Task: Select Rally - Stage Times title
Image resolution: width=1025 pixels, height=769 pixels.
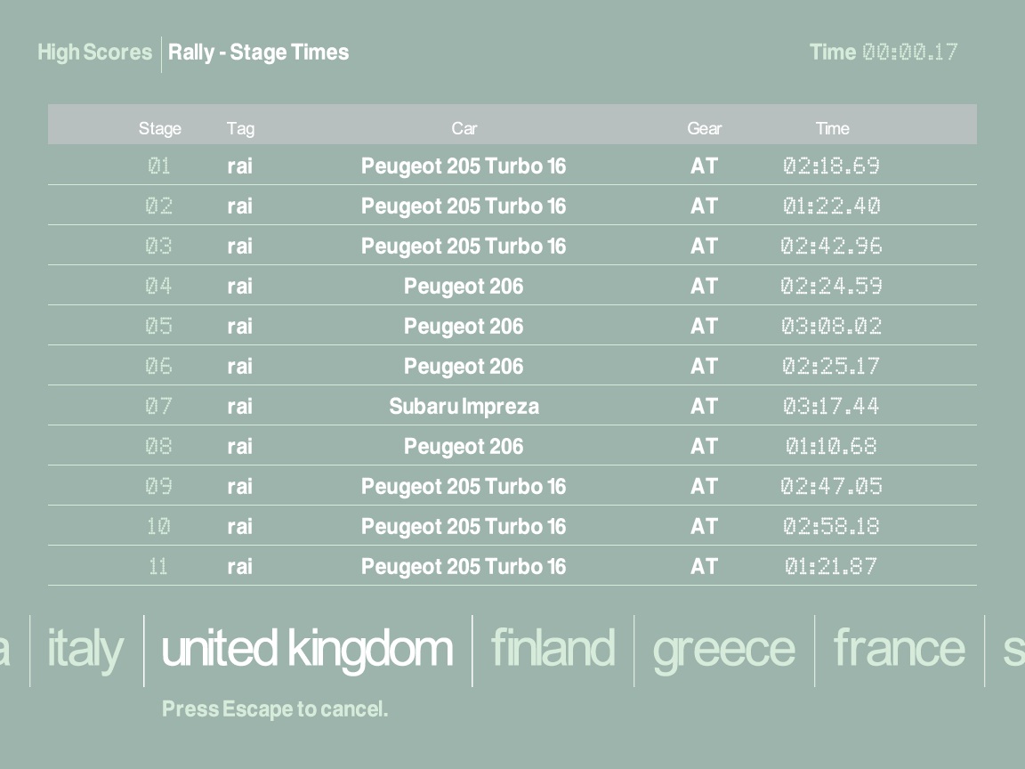Action: pyautogui.click(x=259, y=53)
